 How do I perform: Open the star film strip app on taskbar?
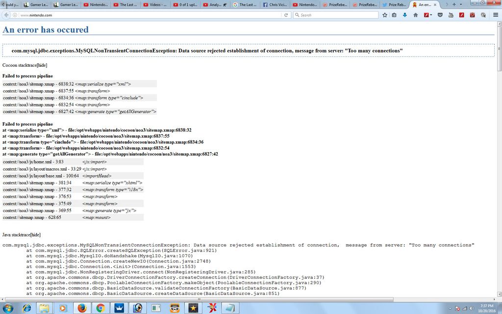point(193,308)
